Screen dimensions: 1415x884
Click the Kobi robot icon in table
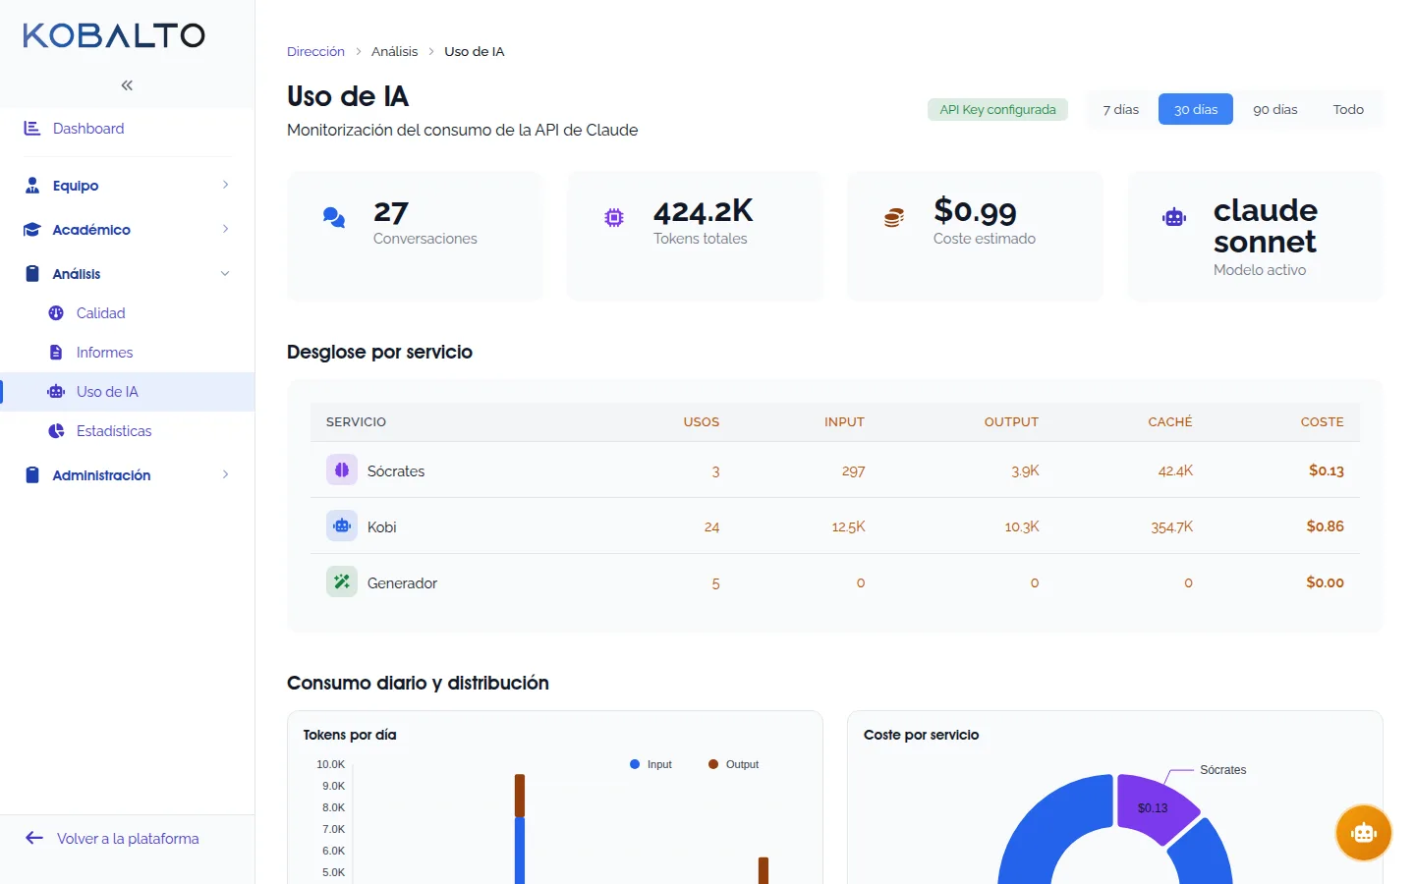[342, 526]
